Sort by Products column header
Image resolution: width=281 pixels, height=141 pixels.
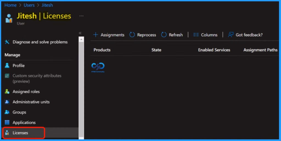click(x=102, y=50)
